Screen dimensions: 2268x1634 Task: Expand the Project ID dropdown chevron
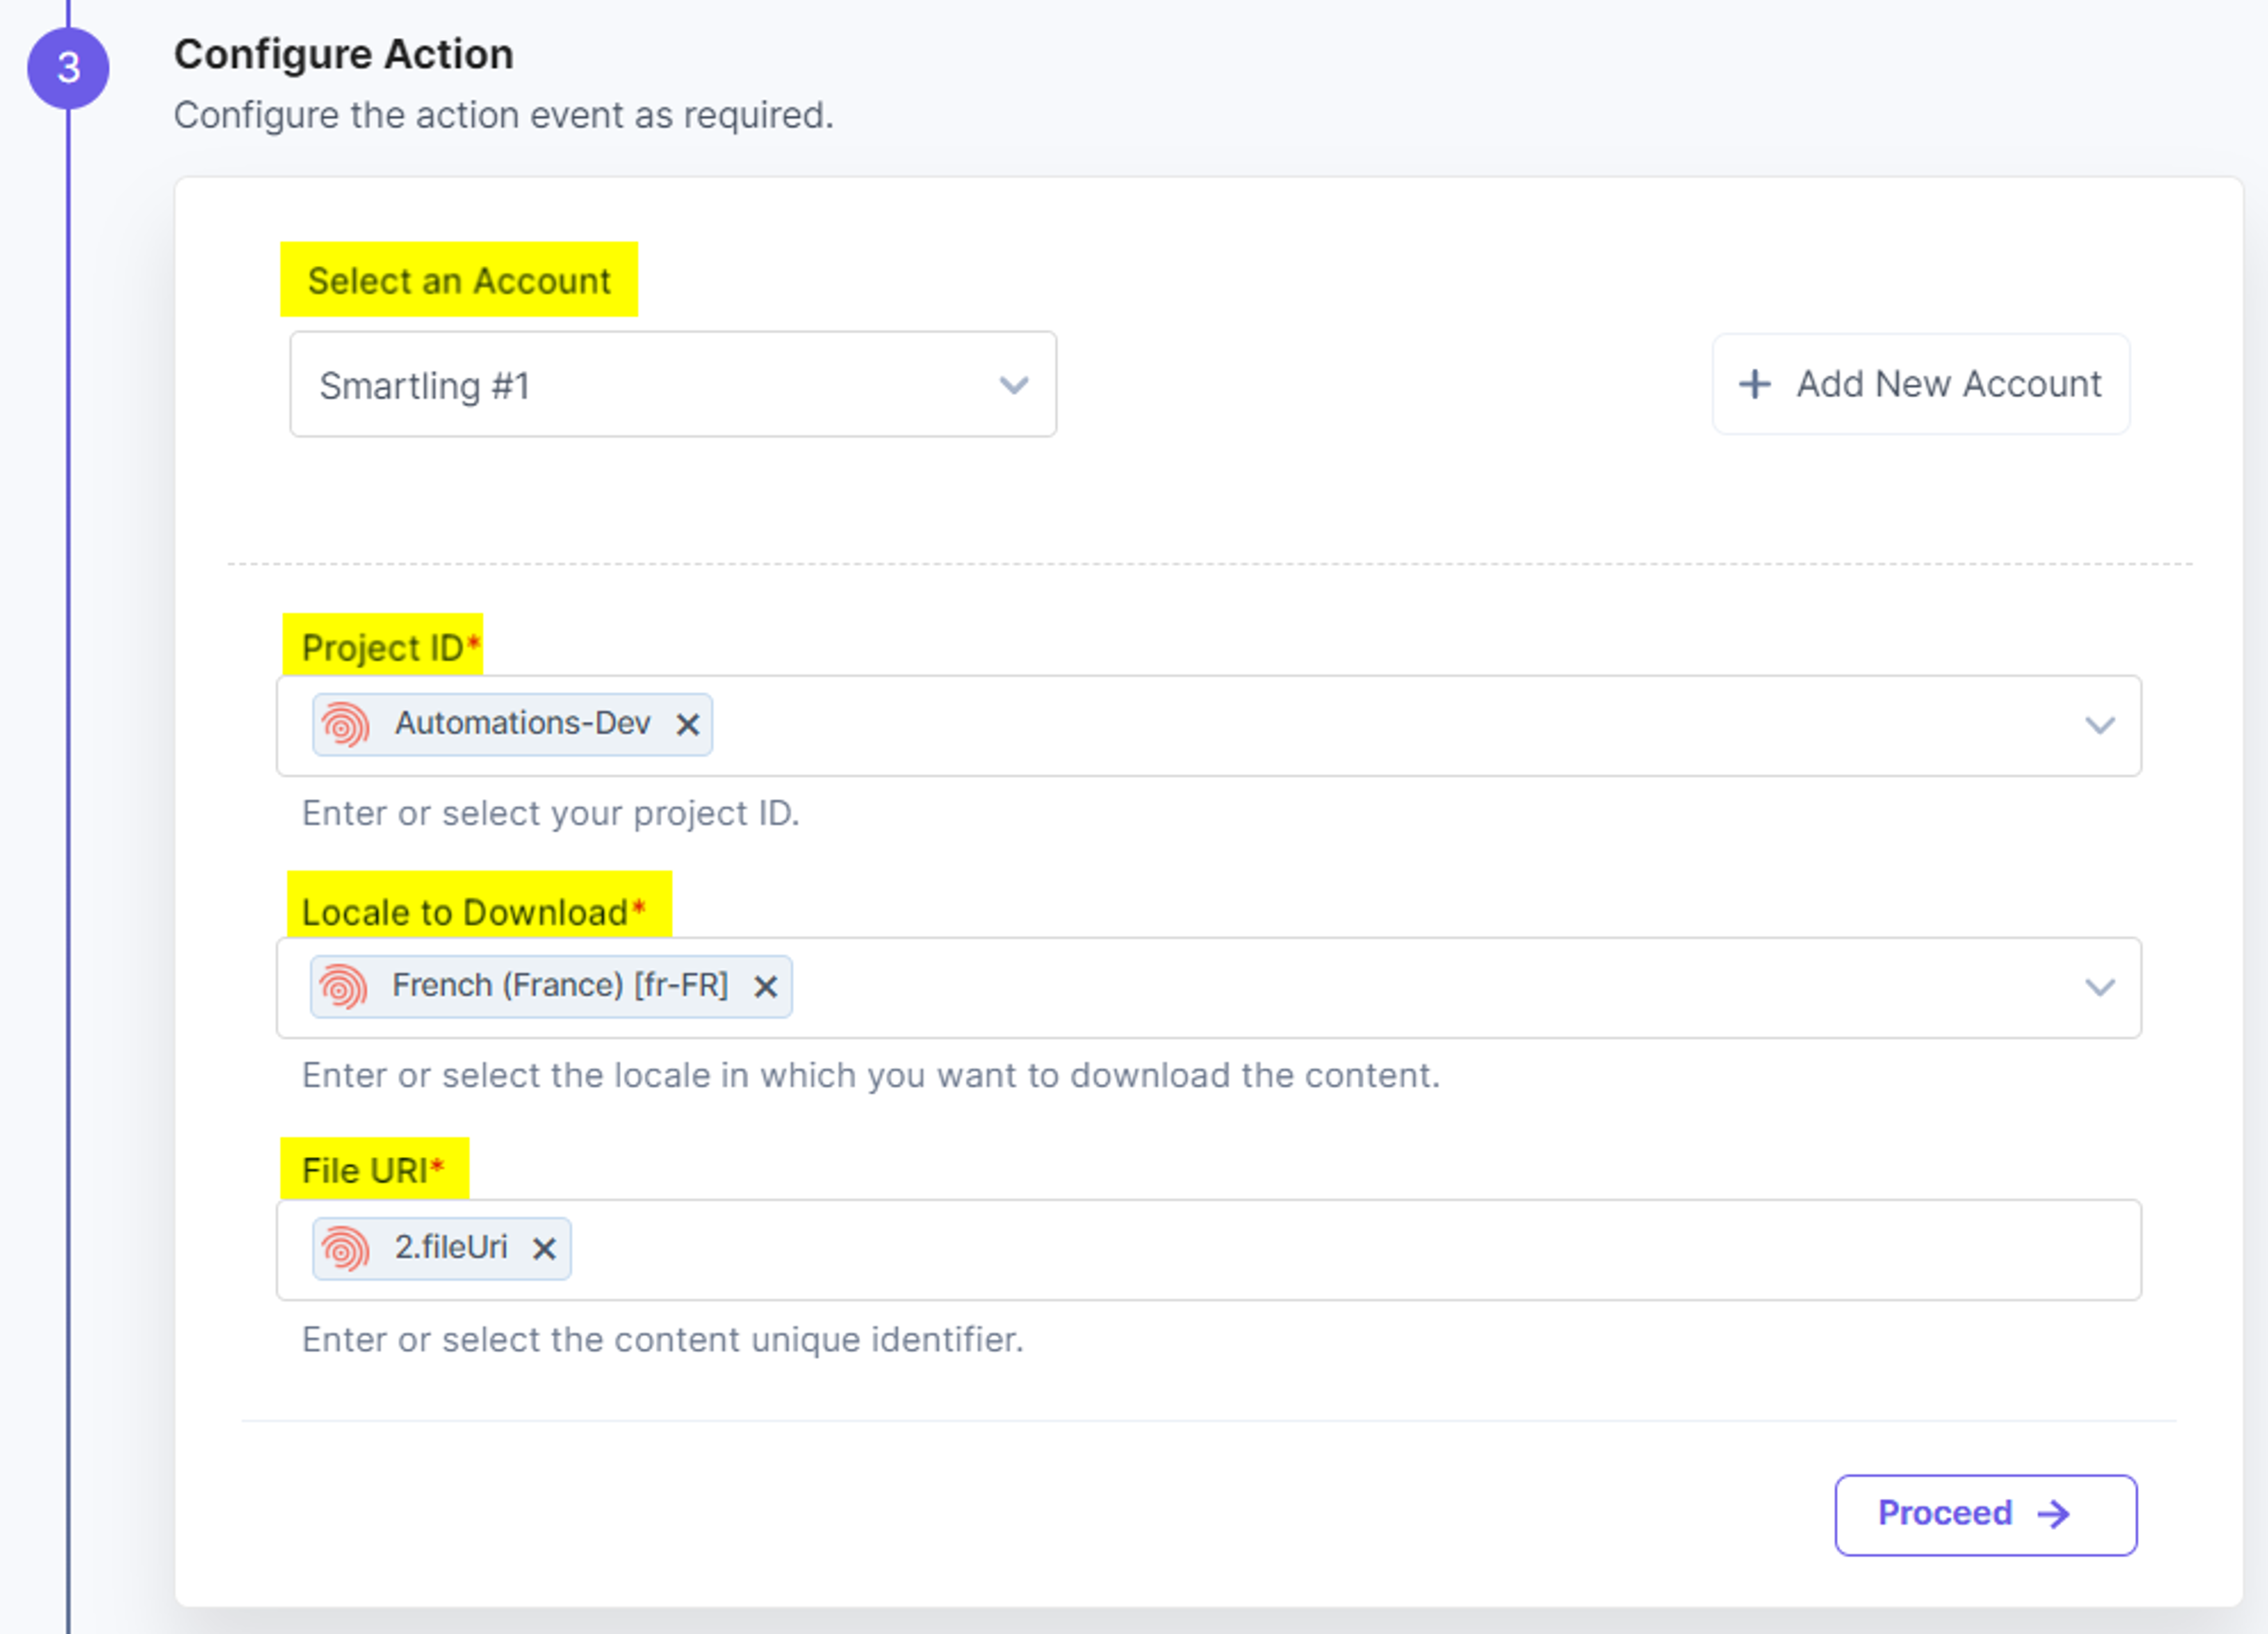[x=2099, y=725]
